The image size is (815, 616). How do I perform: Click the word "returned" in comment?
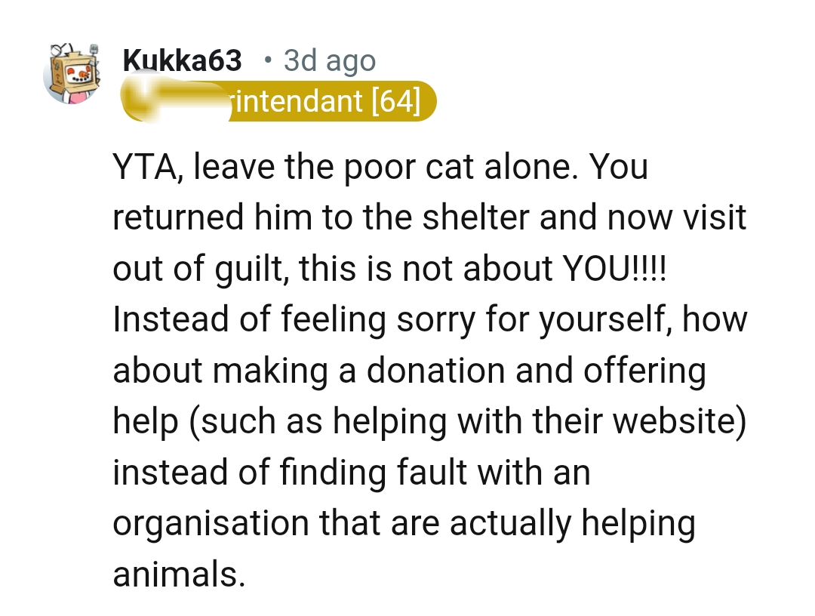pos(179,218)
